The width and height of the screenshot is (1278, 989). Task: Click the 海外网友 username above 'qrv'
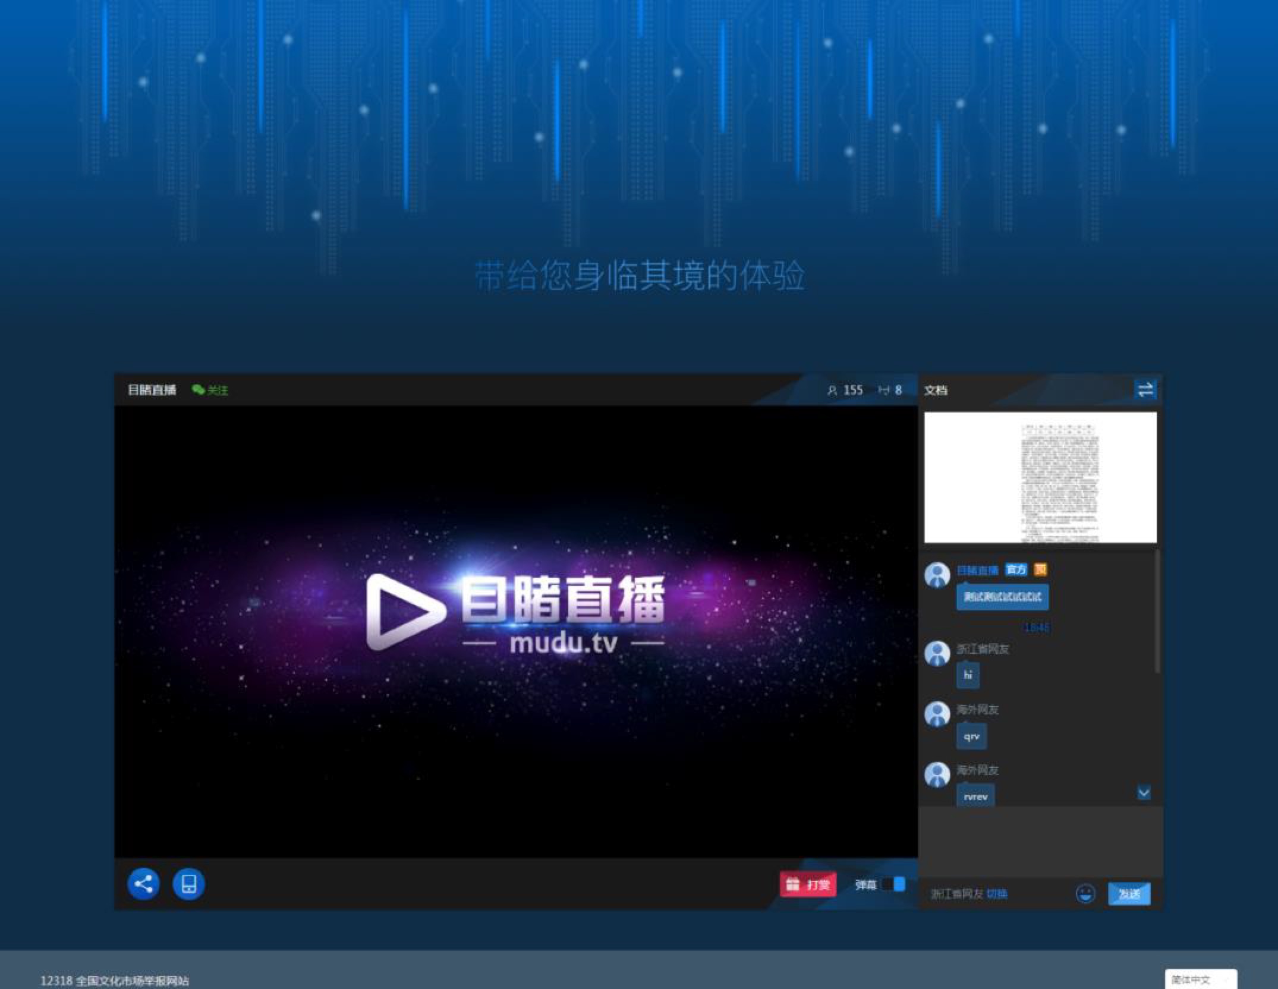tap(977, 710)
